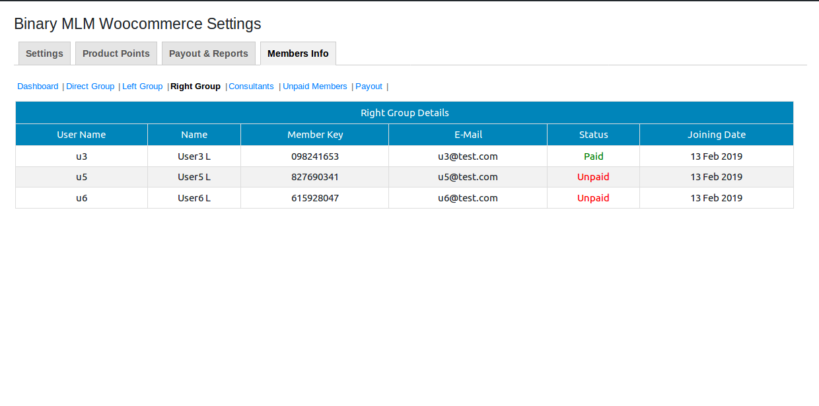Image resolution: width=819 pixels, height=406 pixels.
Task: Select the Members Info tab
Action: point(298,53)
